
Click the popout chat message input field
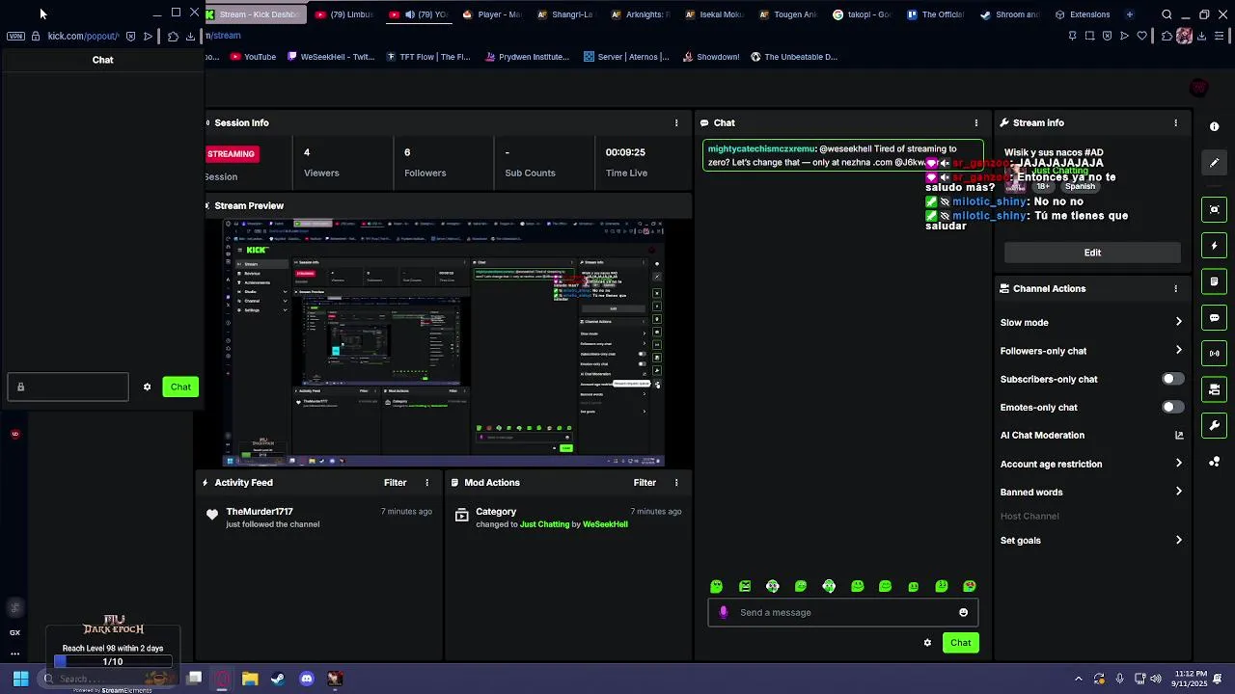(x=68, y=387)
